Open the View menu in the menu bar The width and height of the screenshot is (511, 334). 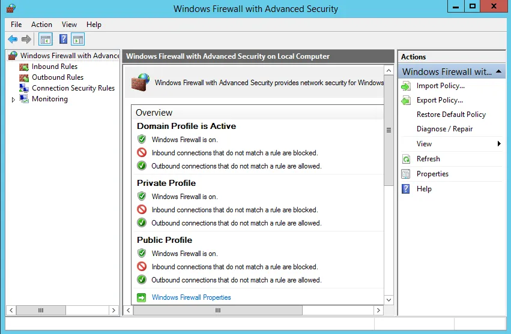(x=69, y=25)
